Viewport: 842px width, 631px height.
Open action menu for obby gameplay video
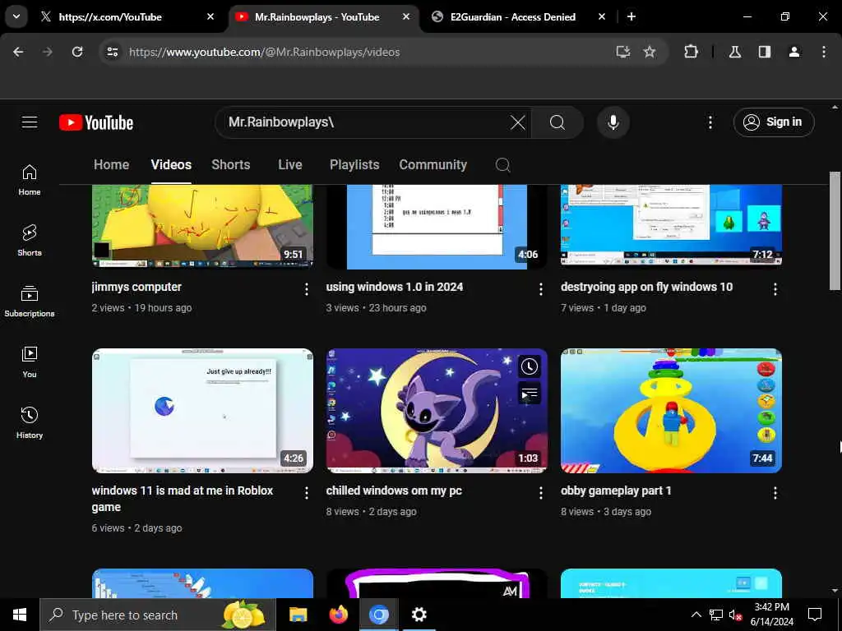(775, 493)
